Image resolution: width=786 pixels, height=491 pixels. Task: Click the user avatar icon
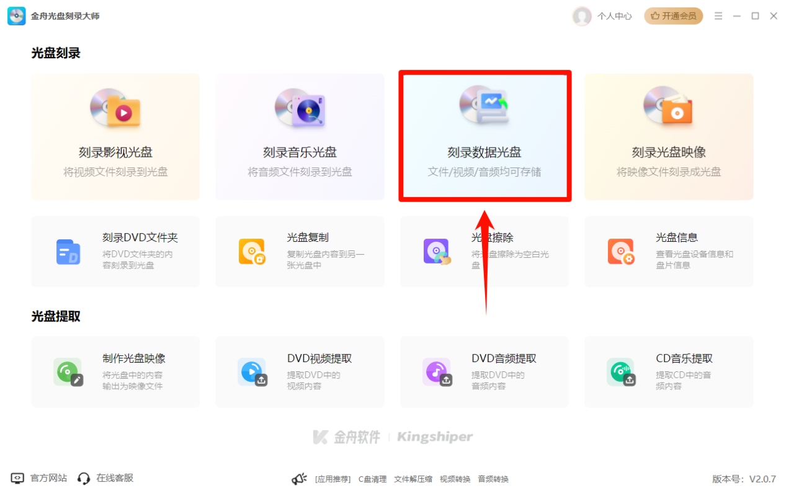pyautogui.click(x=582, y=16)
